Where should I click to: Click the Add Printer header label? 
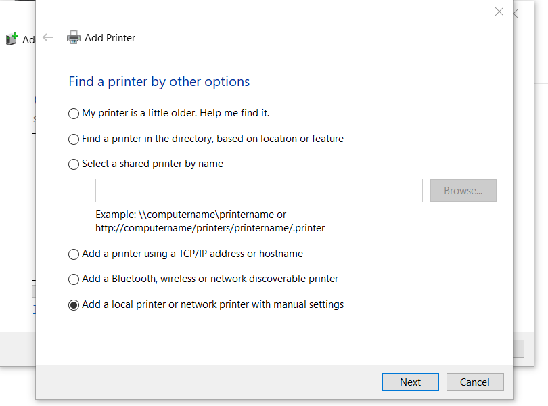(x=110, y=38)
